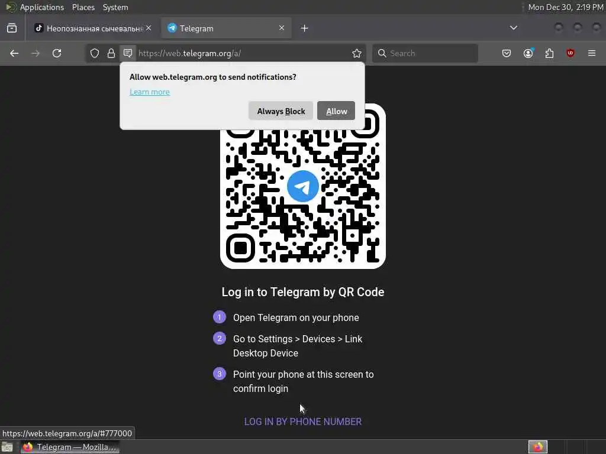Screen dimensions: 606x454
Task: Click the 'Log in to Telegram by QR Code' heading
Action: point(303,292)
